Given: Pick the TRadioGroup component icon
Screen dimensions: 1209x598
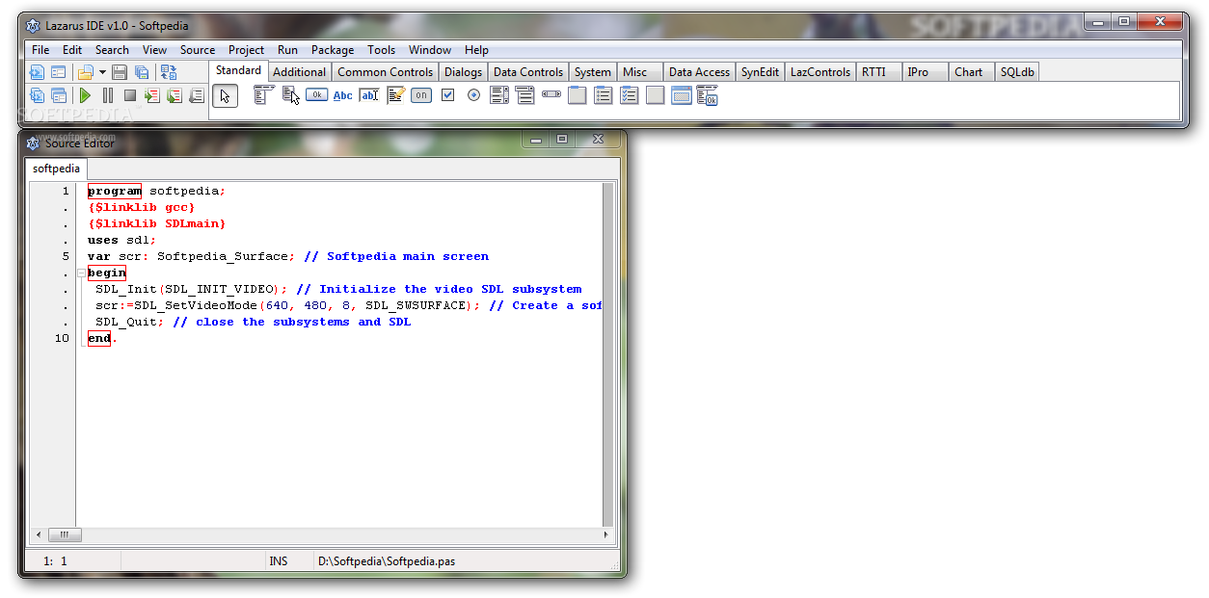Looking at the screenshot, I should 604,94.
